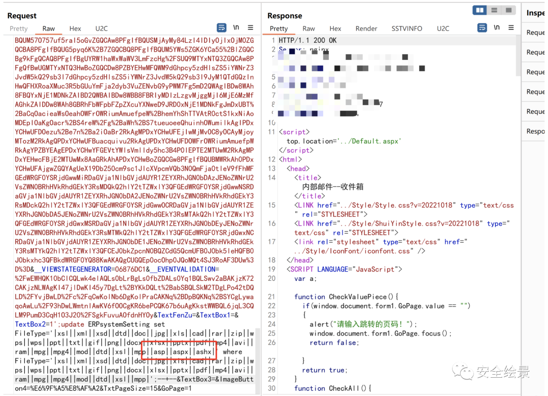Click the 'Response' panel heading
The width and height of the screenshot is (548, 396).
tap(285, 16)
